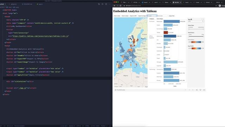The image size is (225, 127).
Task: Click the Sub-Category column header
Action: click(x=160, y=19)
